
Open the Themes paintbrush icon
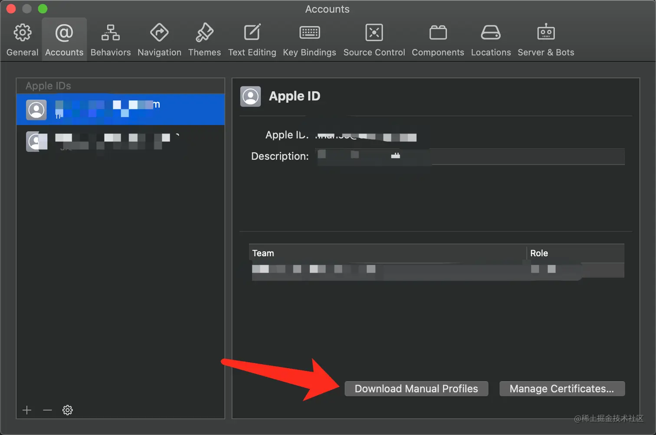204,33
